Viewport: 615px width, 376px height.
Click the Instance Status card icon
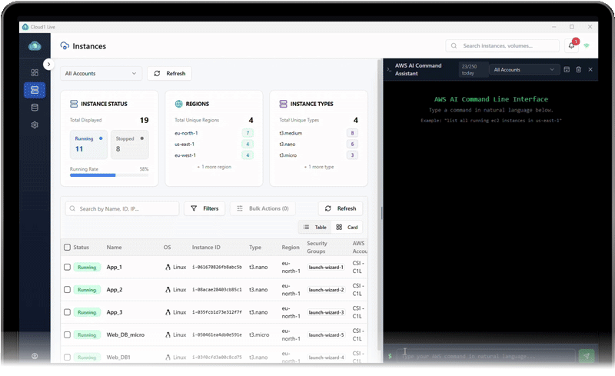coord(74,104)
